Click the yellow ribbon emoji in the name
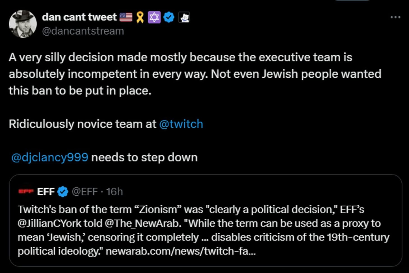Screen dimensions: 409x273 [140, 17]
